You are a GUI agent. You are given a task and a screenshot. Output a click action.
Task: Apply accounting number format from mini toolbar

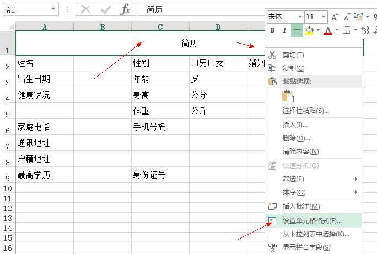point(358,17)
